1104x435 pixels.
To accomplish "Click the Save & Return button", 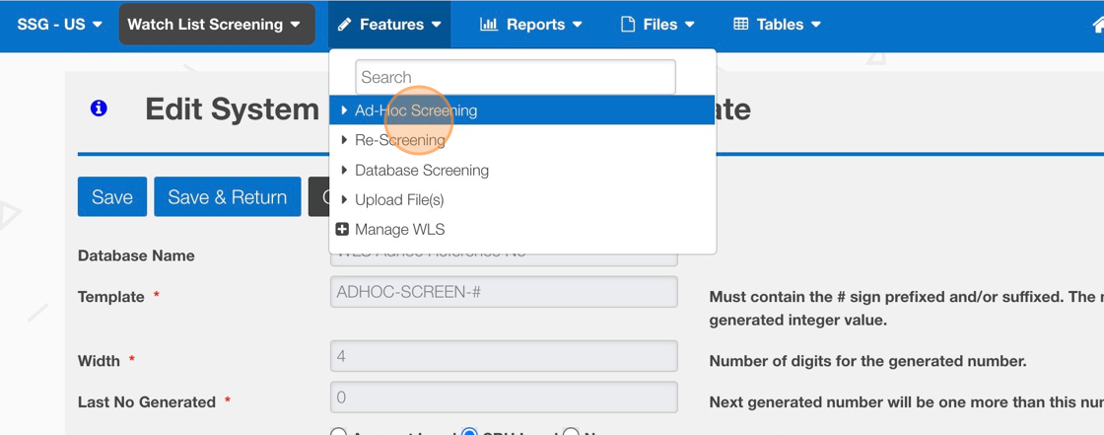I will (228, 197).
